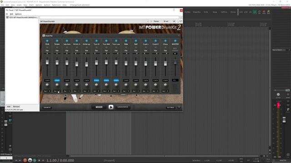This screenshot has height=163, width=291.
Task: Open the Crash R output dropdown
Action: click(156, 91)
